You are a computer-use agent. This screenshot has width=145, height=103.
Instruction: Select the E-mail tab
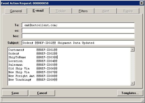pyautogui.click(x=38, y=11)
